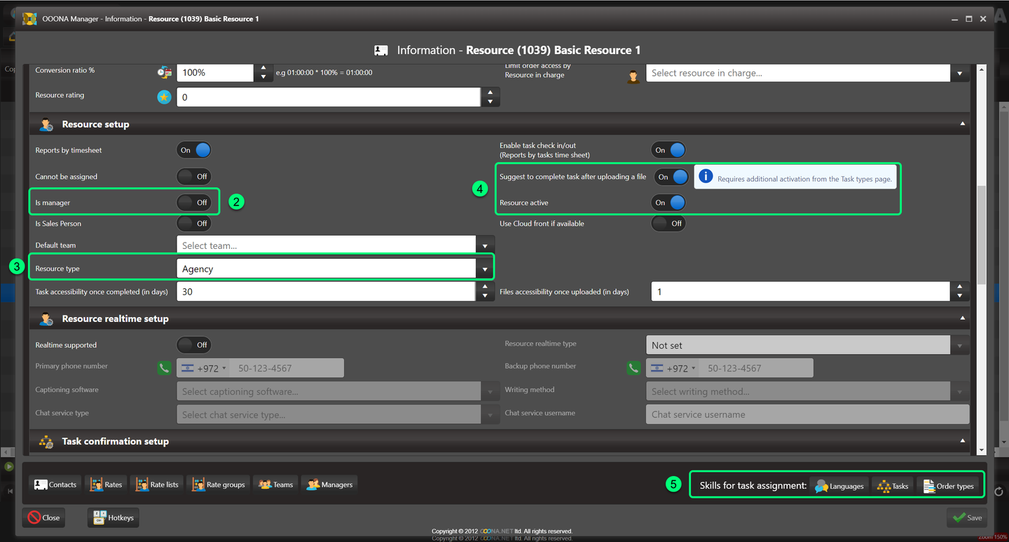The width and height of the screenshot is (1009, 542).
Task: Click the green Backup phone number icon
Action: click(633, 368)
